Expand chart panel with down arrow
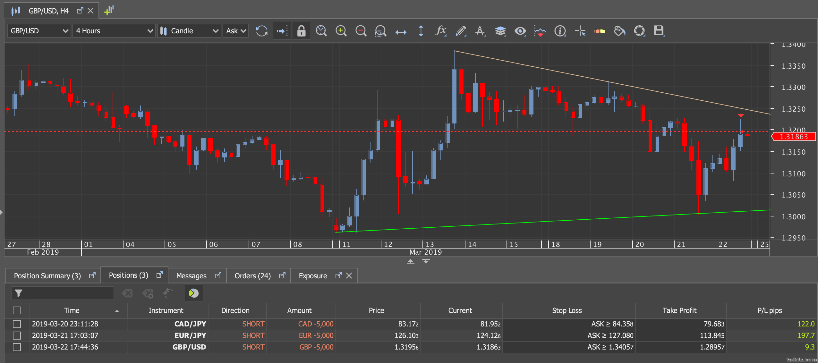Image resolution: width=818 pixels, height=363 pixels. tap(426, 261)
